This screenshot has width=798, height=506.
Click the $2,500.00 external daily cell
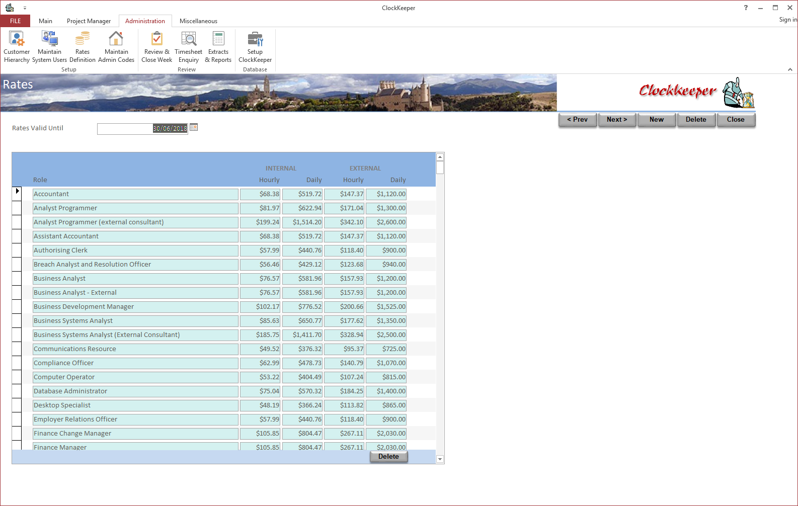(386, 335)
